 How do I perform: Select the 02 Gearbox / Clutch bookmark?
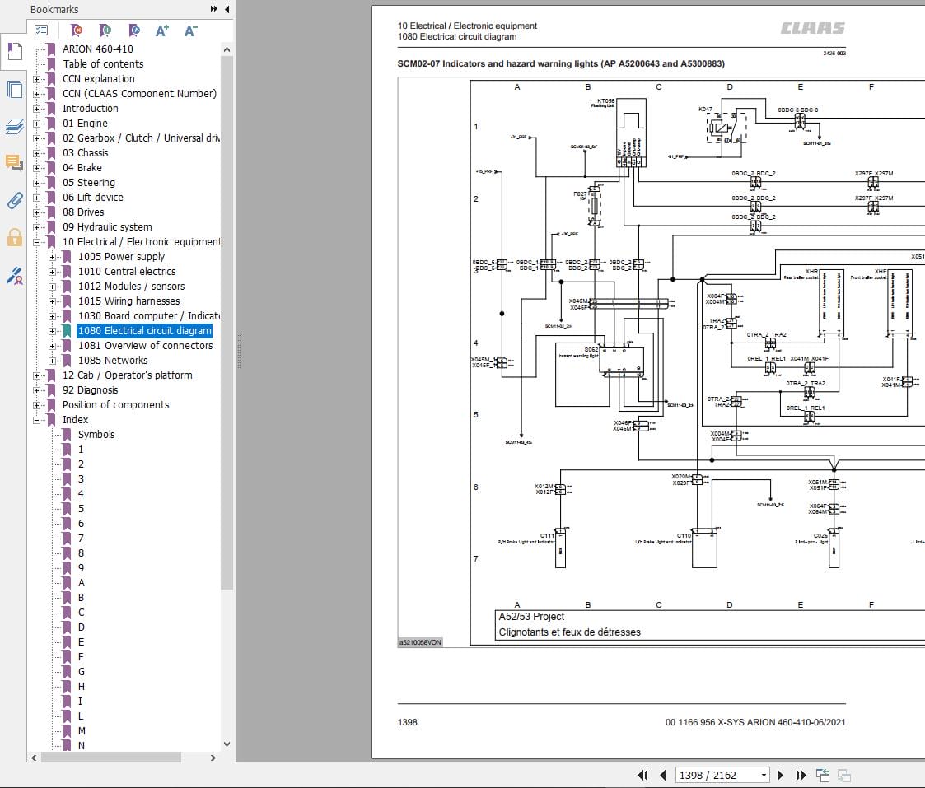pos(141,138)
